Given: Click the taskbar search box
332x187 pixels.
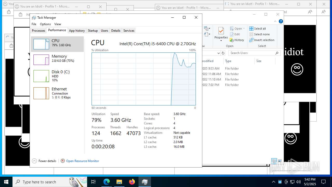Looking at the screenshot, I should pos(50,182).
